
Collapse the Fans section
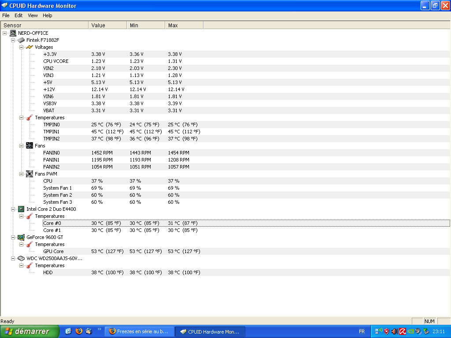pyautogui.click(x=21, y=146)
